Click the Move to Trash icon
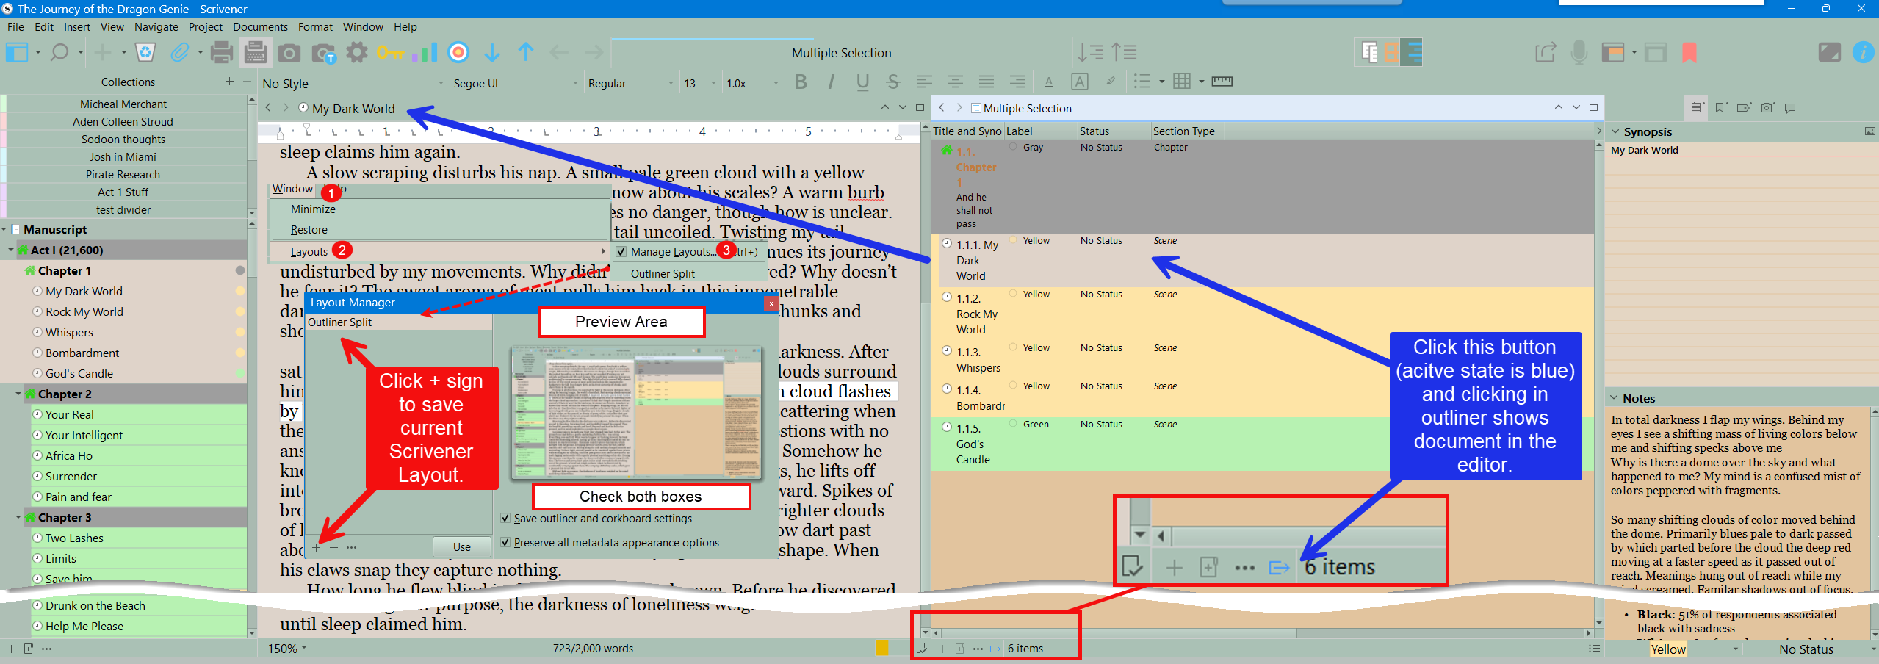This screenshot has width=1879, height=664. pyautogui.click(x=145, y=53)
